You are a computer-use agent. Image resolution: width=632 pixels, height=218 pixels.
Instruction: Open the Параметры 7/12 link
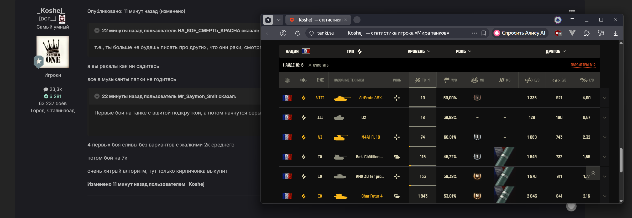point(583,65)
